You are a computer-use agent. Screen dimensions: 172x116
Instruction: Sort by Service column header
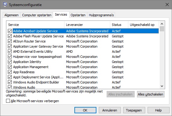point(35,25)
